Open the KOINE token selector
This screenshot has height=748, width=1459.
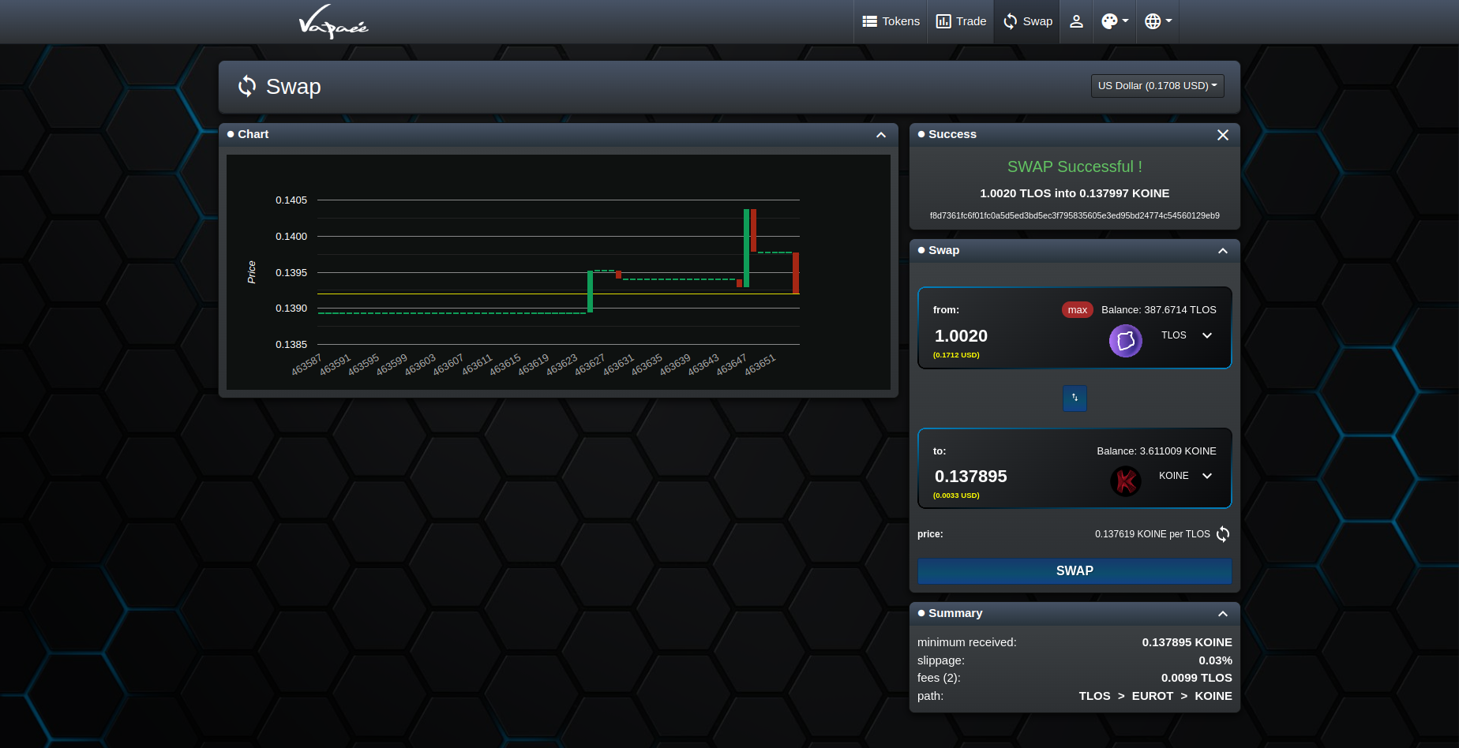pyautogui.click(x=1186, y=476)
